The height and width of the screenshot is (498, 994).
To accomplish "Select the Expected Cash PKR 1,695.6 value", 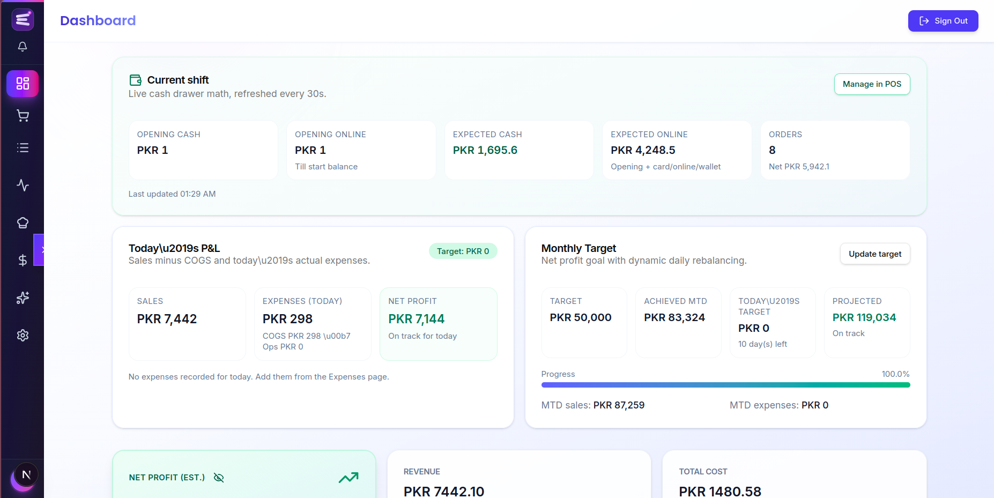I will pos(485,151).
